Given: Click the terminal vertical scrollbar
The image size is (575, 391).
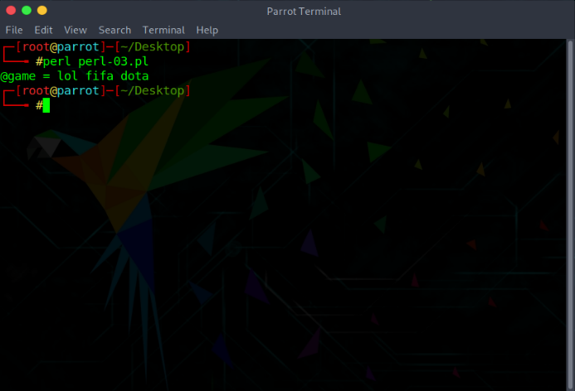Looking at the screenshot, I should click(x=570, y=215).
